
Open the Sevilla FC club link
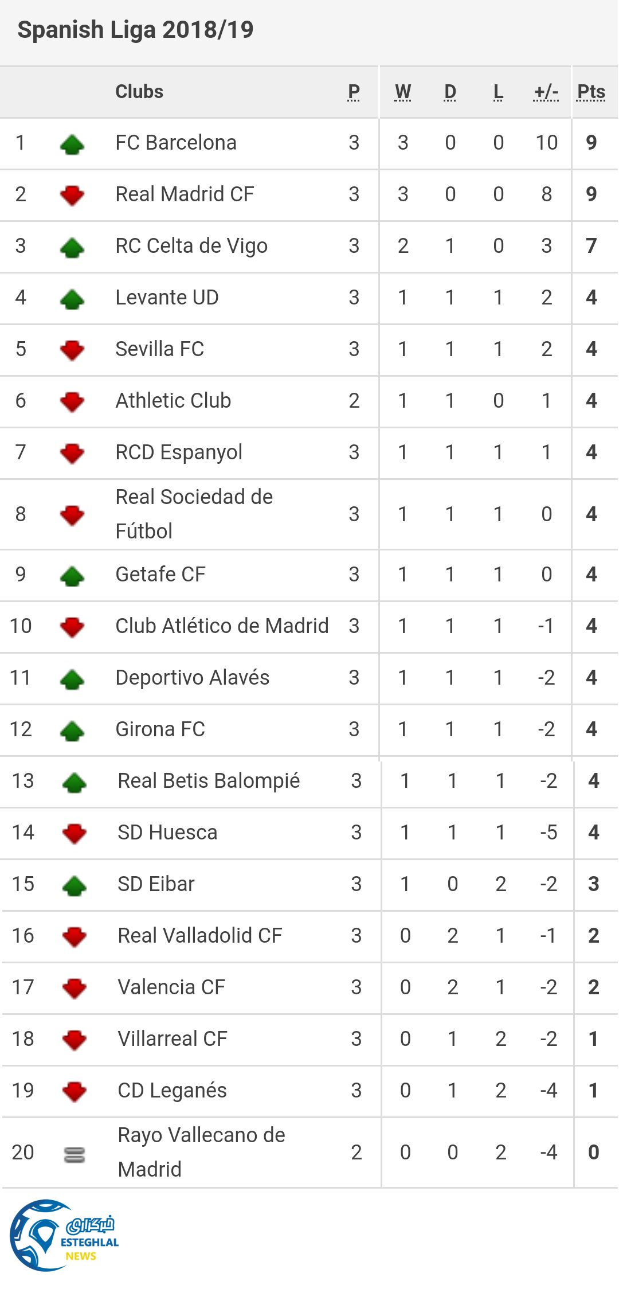pos(159,349)
